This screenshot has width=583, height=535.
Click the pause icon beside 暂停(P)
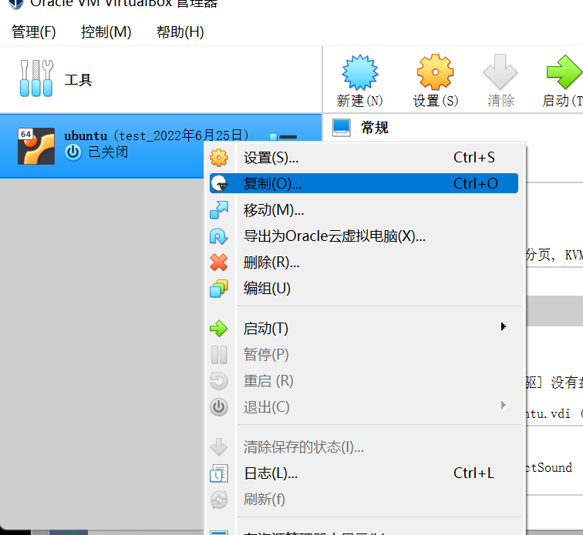(219, 355)
